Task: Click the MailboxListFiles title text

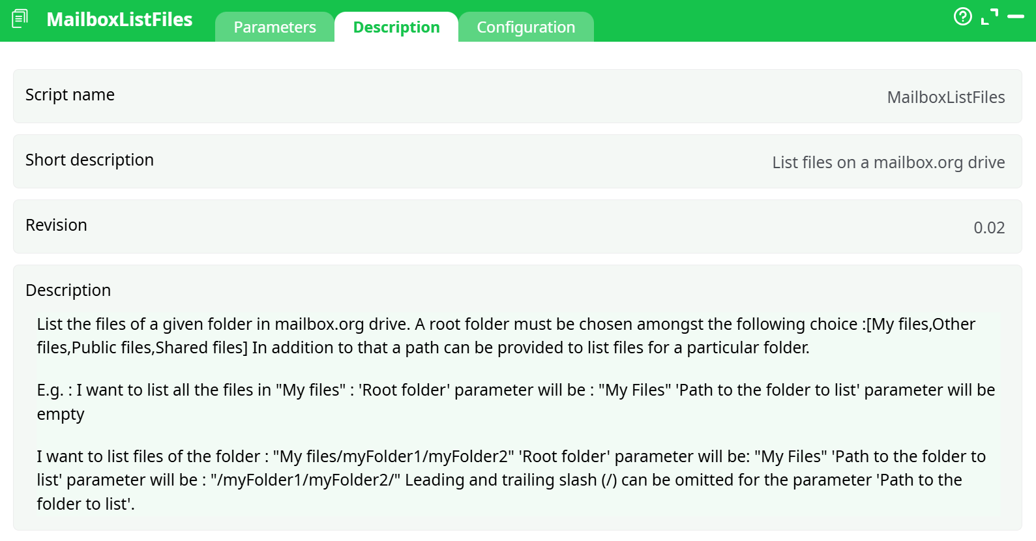Action: [120, 20]
